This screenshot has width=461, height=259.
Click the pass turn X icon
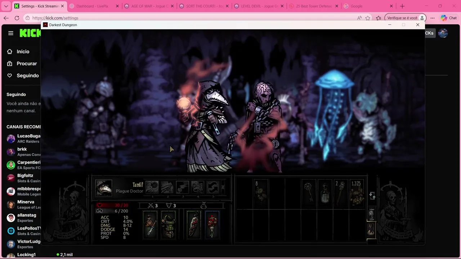tap(223, 187)
